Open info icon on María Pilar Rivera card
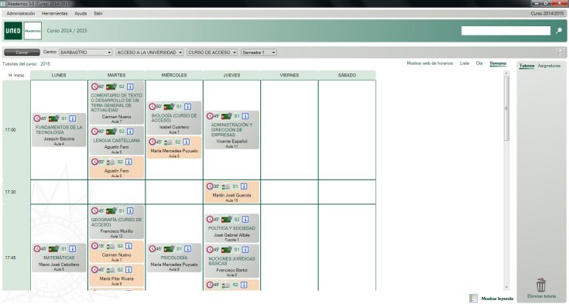 (x=129, y=270)
